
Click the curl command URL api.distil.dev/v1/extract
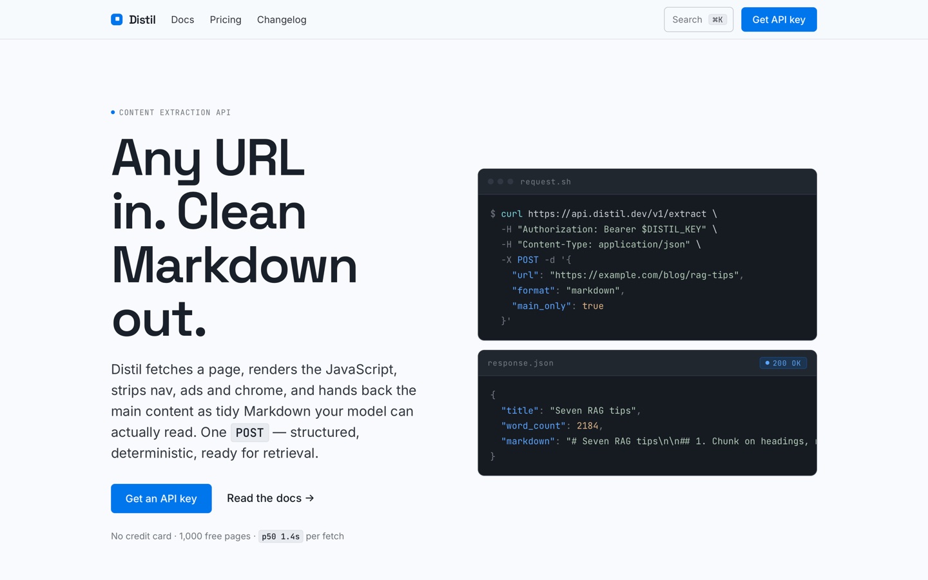617,214
